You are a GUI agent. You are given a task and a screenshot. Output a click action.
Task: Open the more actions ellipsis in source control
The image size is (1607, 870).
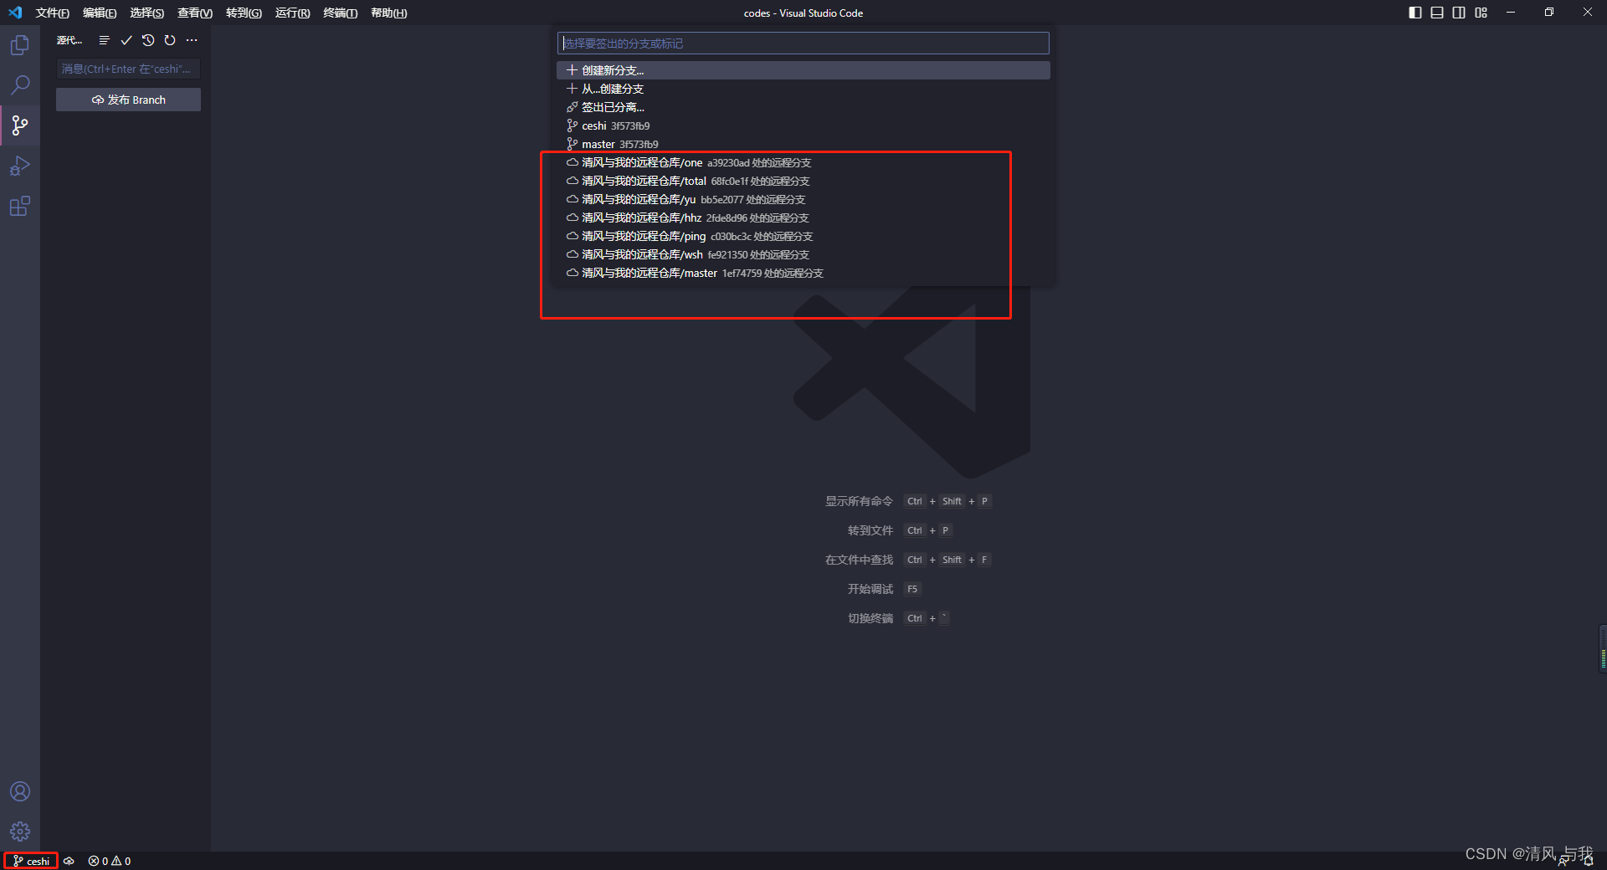[192, 40]
